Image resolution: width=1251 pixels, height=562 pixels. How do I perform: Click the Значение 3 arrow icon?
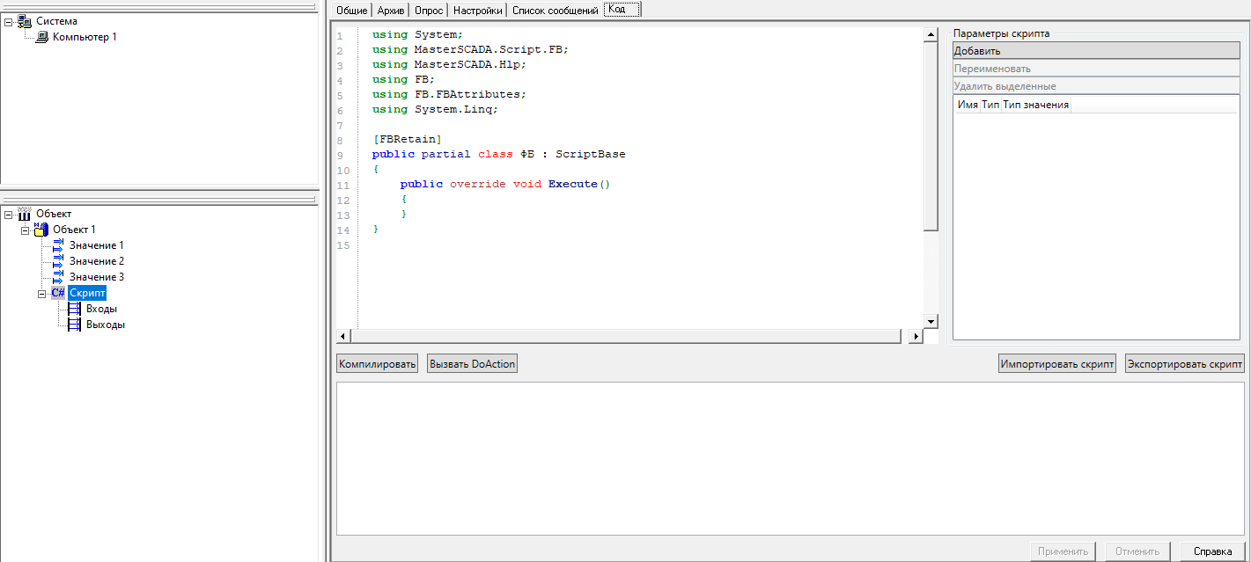coord(58,277)
